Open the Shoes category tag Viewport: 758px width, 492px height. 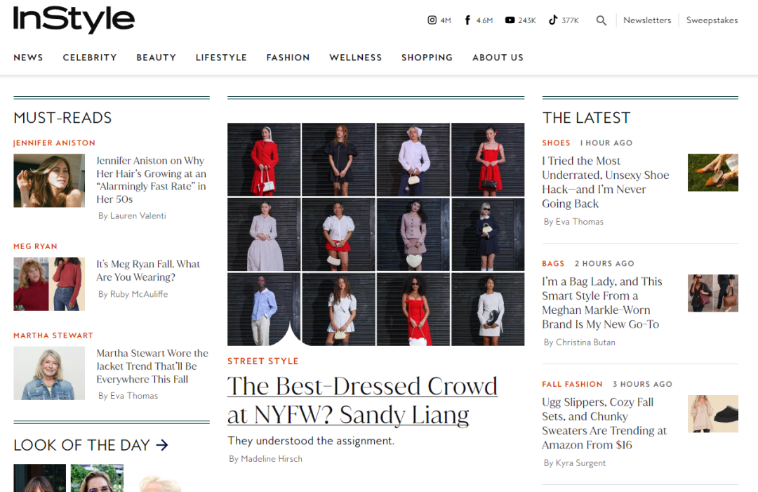click(x=556, y=143)
